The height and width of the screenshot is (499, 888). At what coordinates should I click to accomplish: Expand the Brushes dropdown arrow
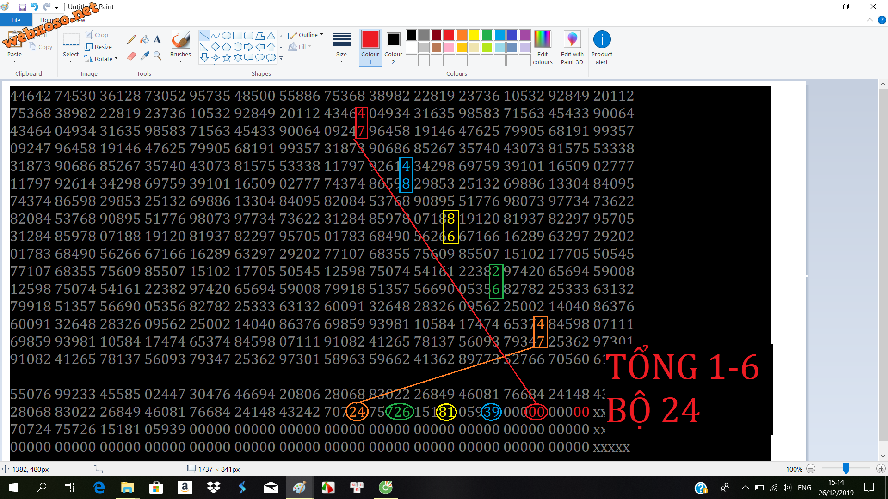pos(180,61)
